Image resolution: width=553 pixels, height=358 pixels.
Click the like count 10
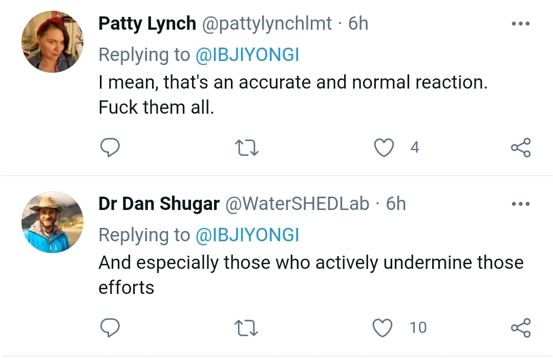[418, 328]
